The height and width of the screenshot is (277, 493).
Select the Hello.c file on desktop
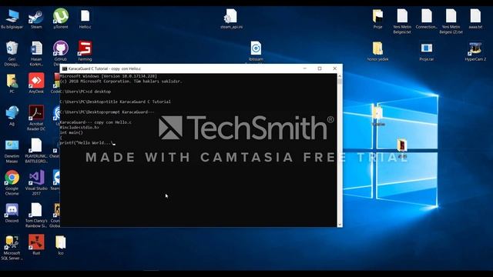click(x=85, y=19)
